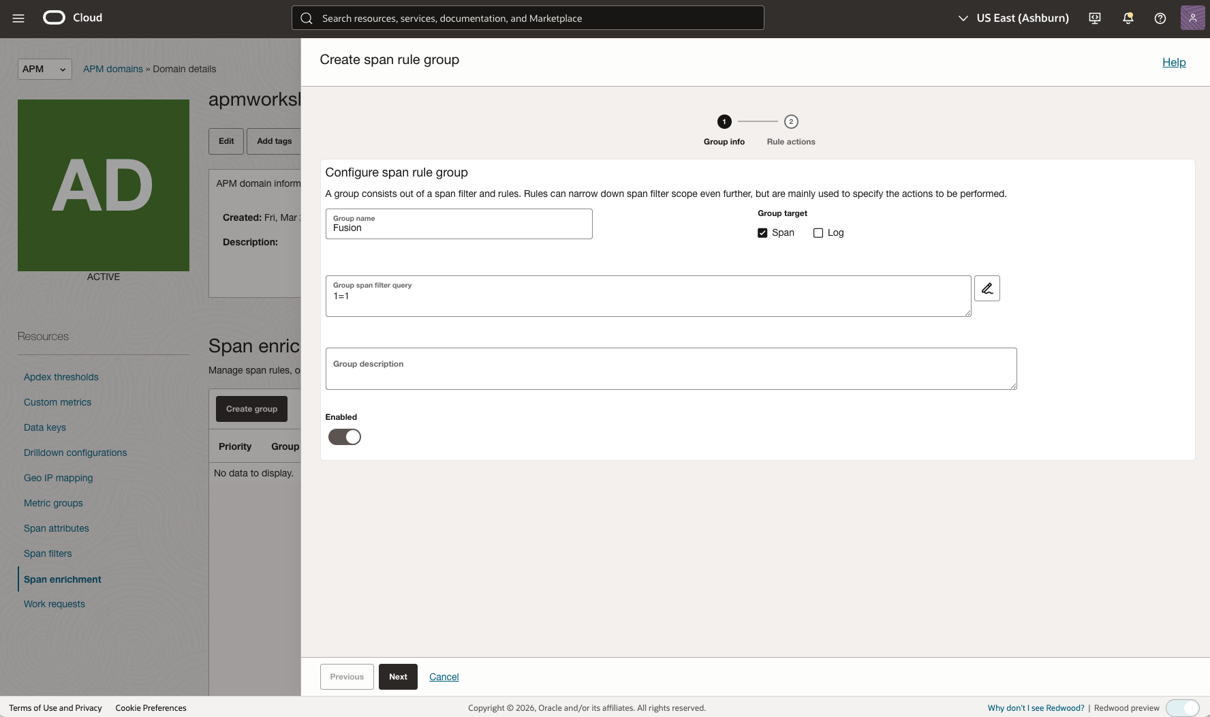Open the Help link
Viewport: 1210px width, 717px height.
tap(1174, 62)
